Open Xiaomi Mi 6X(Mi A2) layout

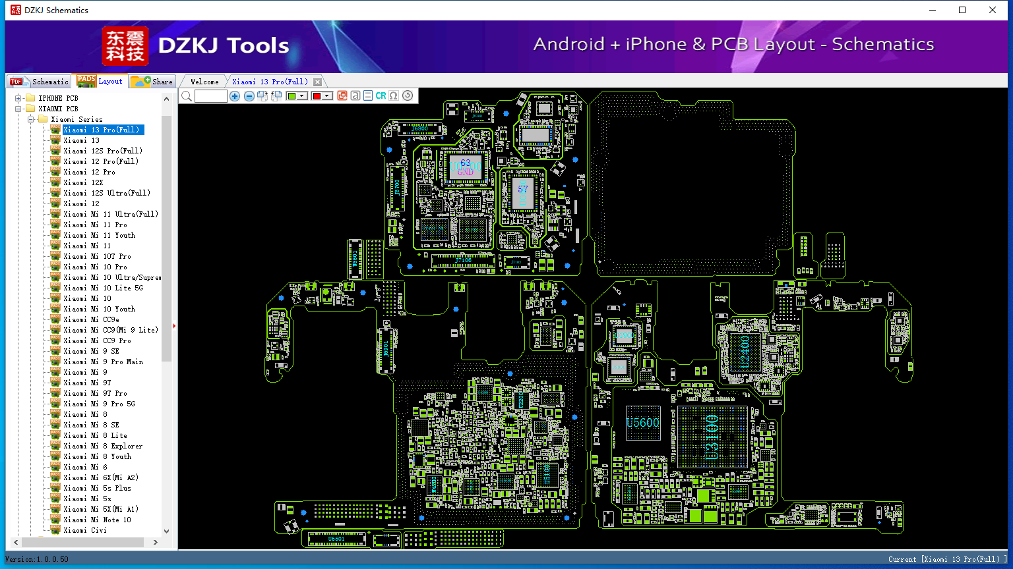pos(102,477)
